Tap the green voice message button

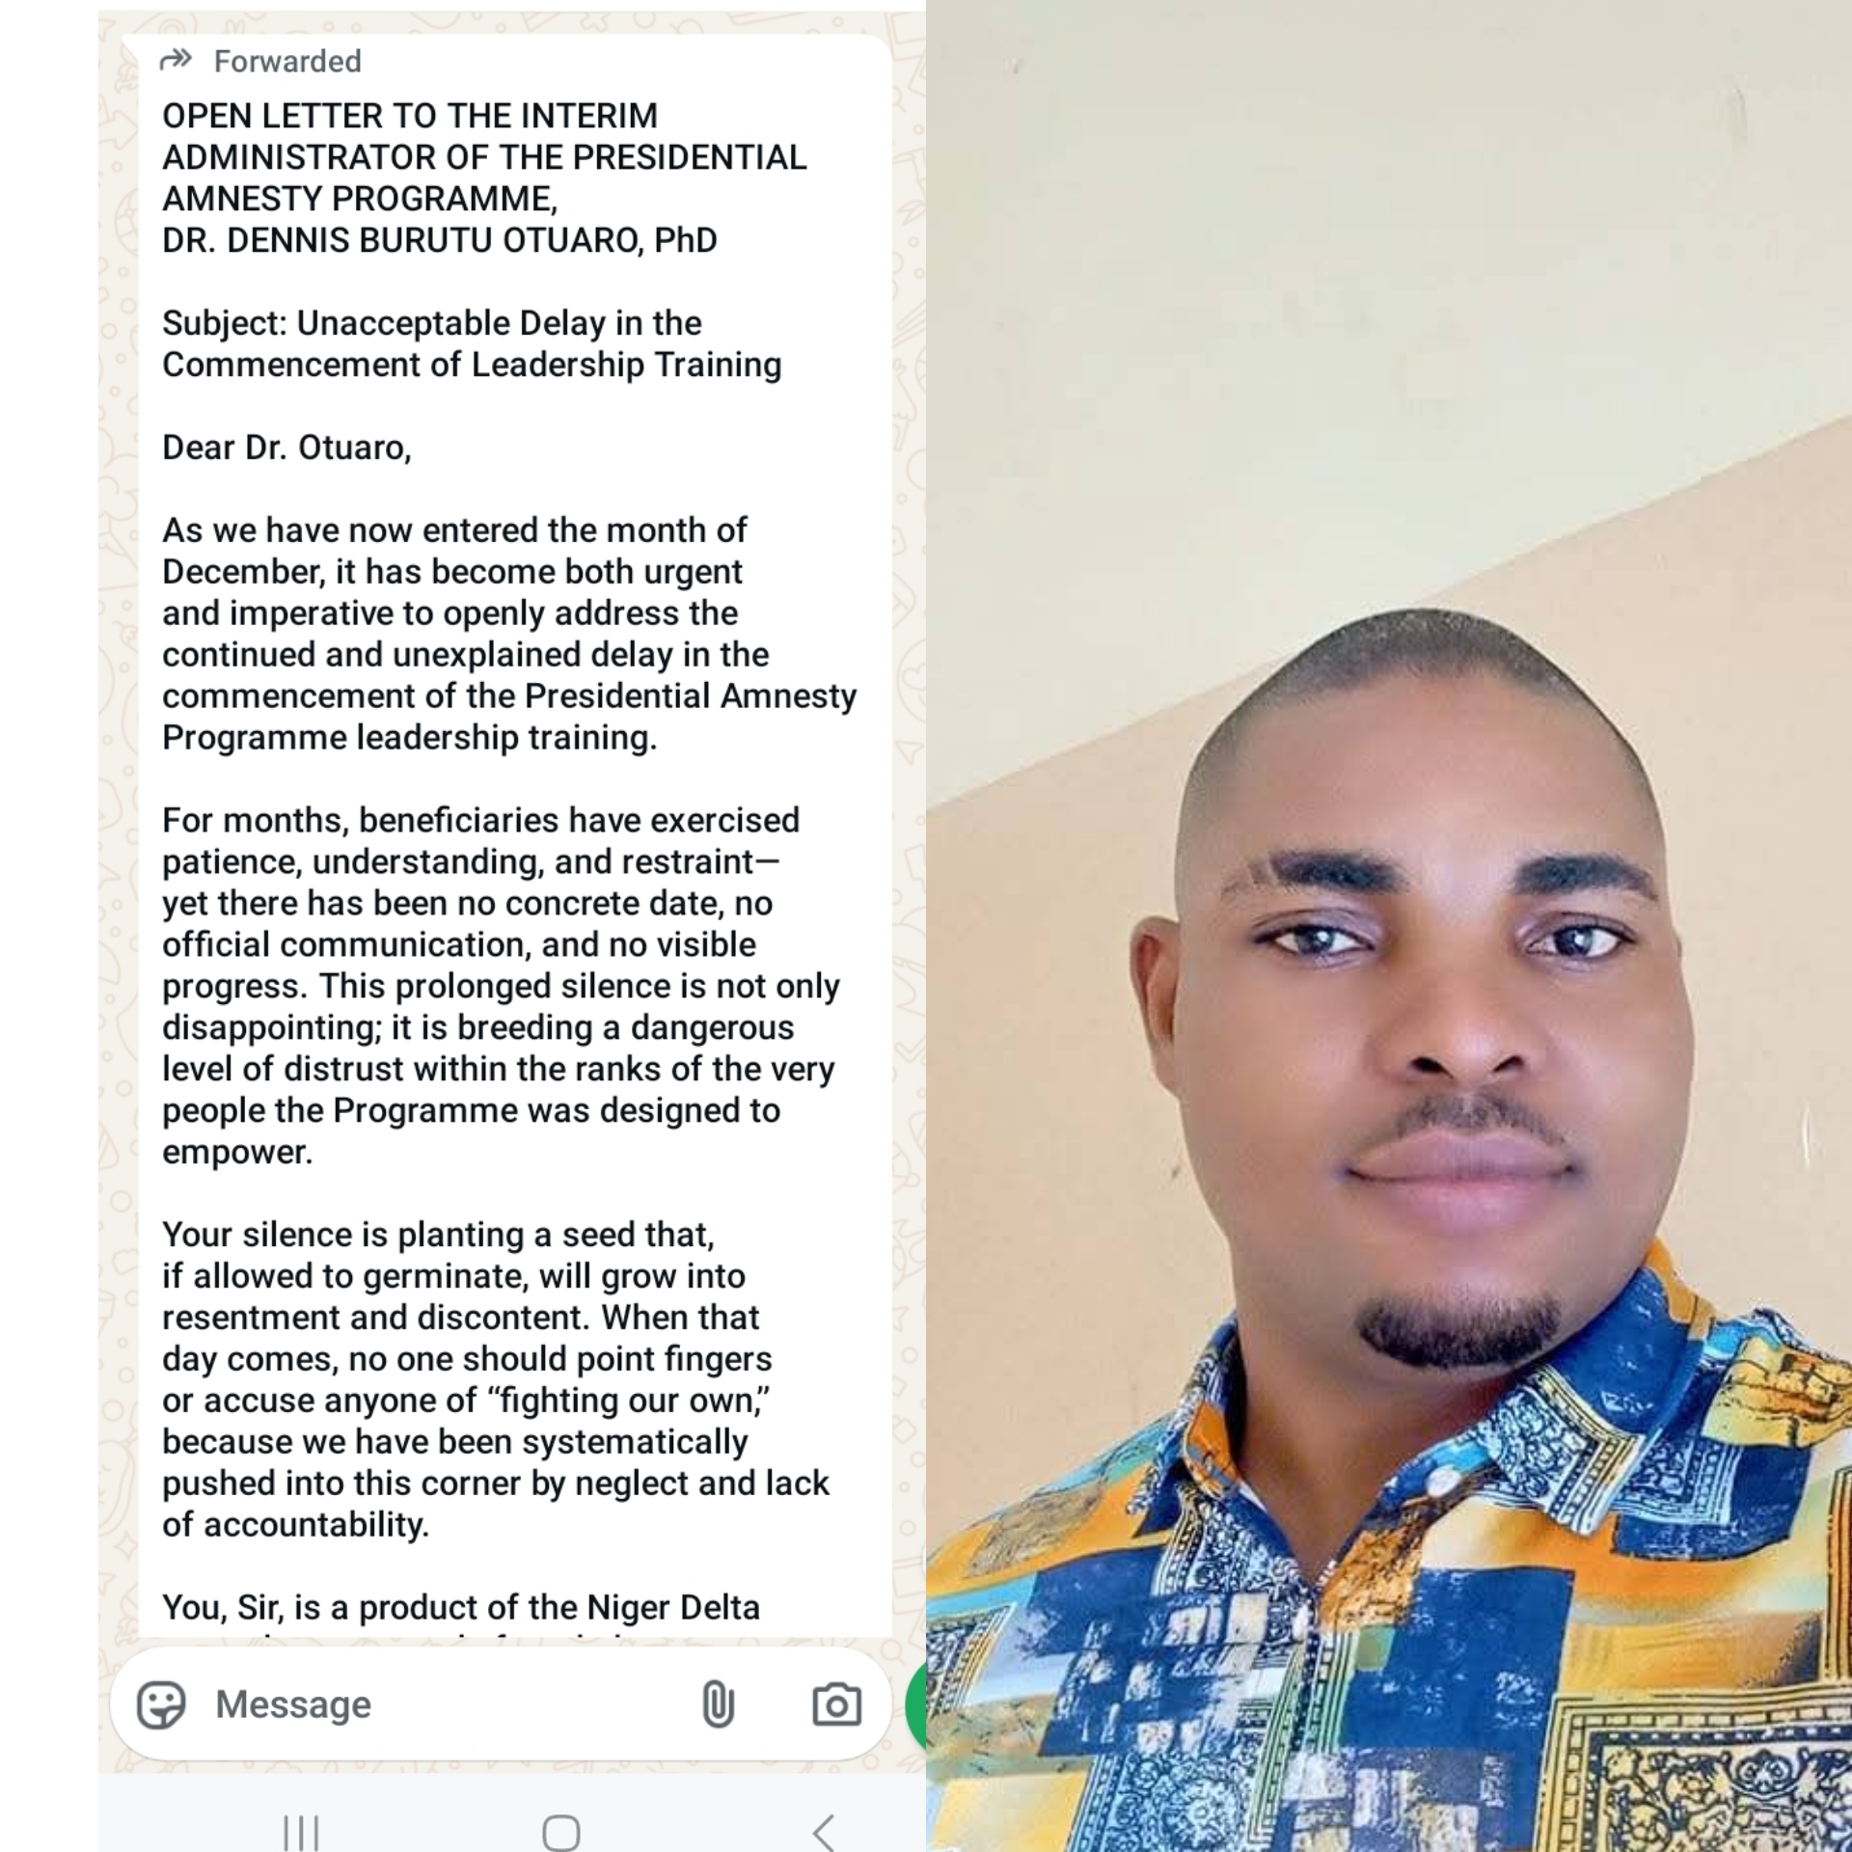click(x=916, y=1705)
